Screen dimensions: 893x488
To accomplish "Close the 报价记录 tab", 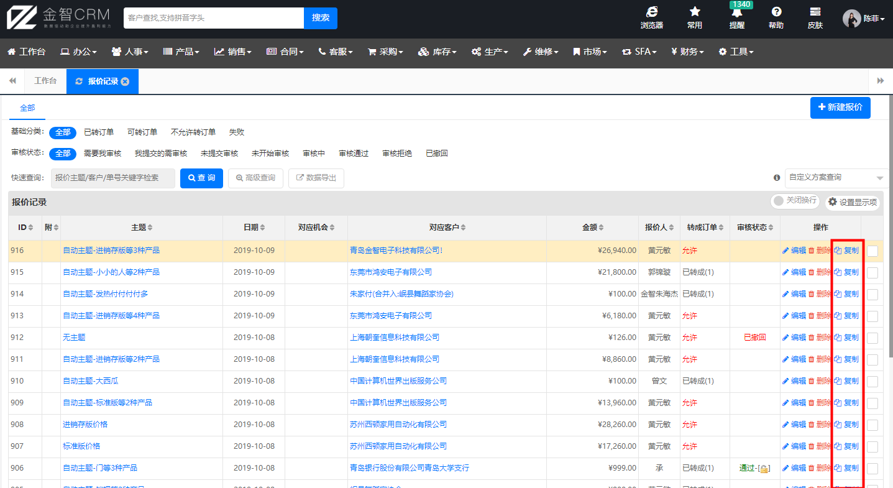I will [125, 81].
